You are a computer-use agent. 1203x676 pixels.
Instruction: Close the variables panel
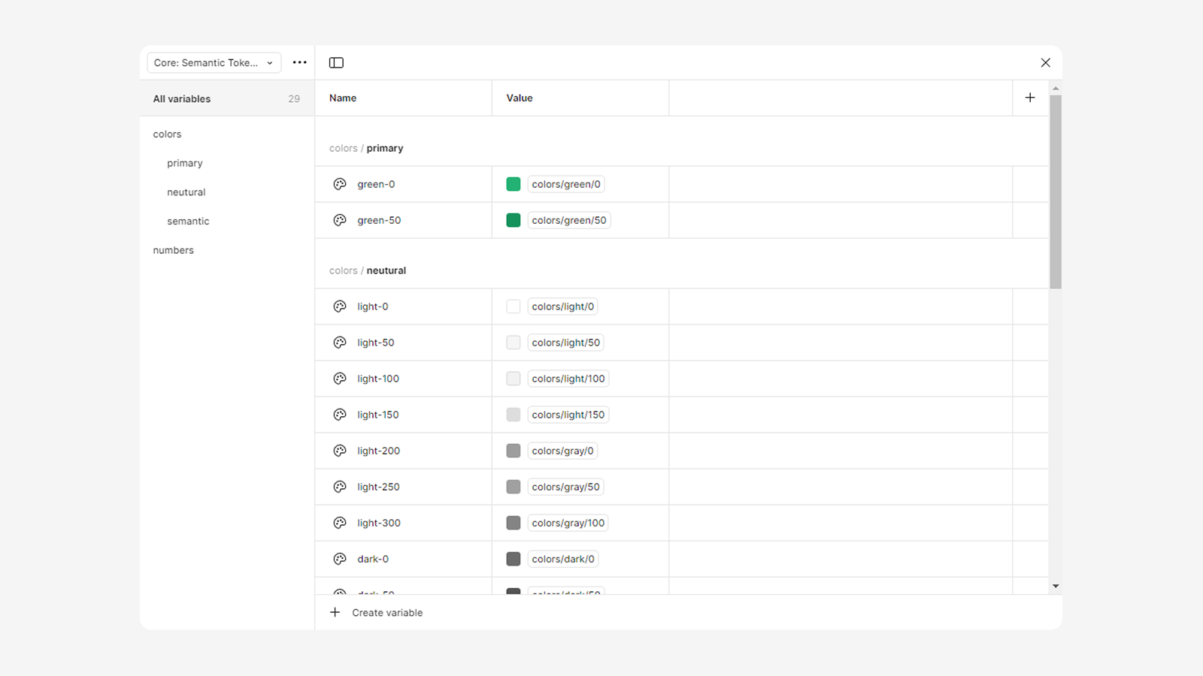(x=1045, y=63)
